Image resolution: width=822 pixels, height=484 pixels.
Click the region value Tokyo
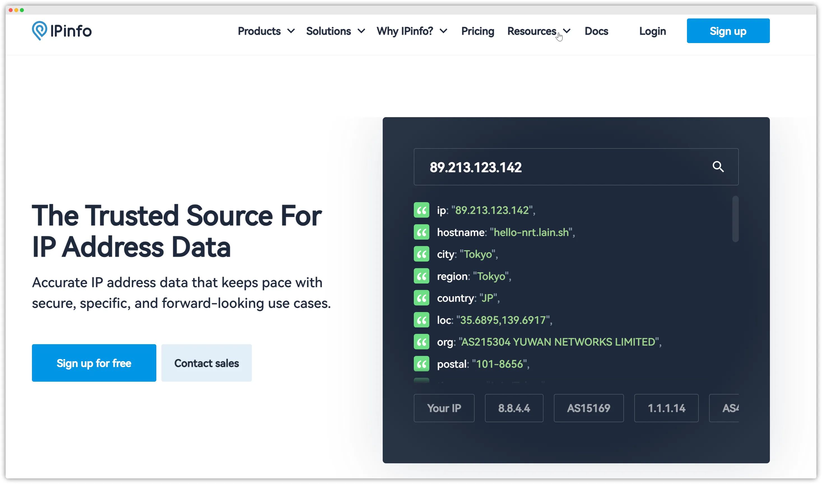[491, 276]
